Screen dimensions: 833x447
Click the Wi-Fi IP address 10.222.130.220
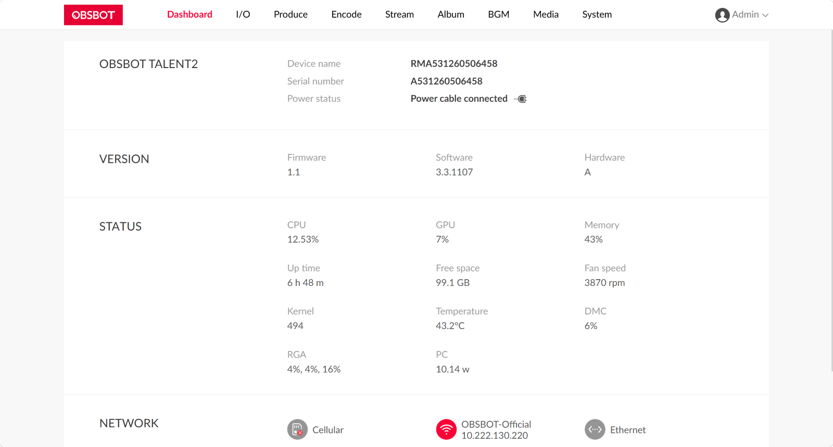(x=495, y=436)
